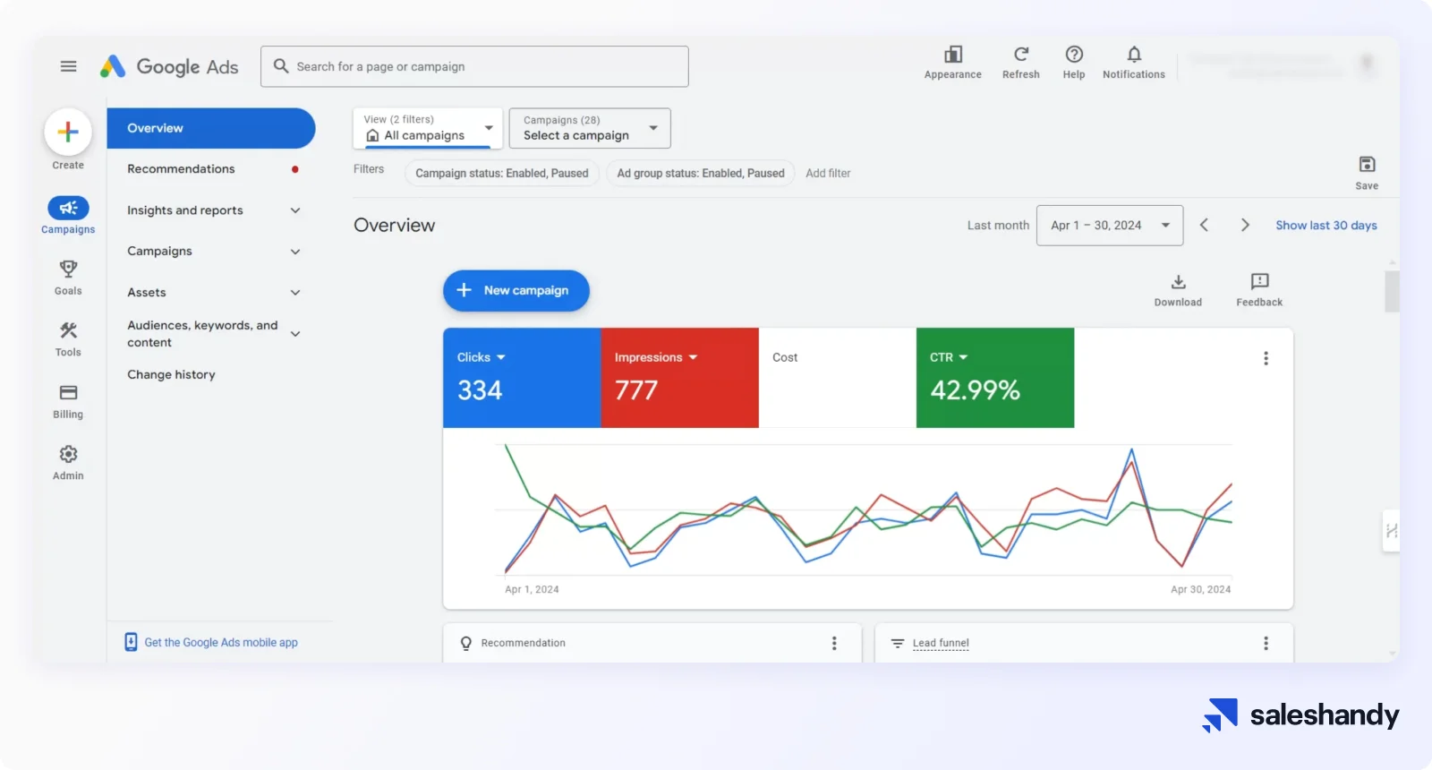This screenshot has width=1432, height=770.
Task: Select Recommendations in side menu
Action: pyautogui.click(x=181, y=169)
